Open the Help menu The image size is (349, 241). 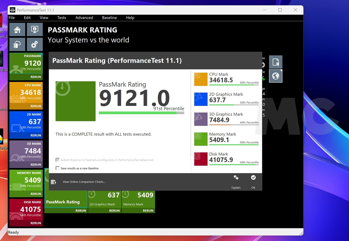click(130, 18)
